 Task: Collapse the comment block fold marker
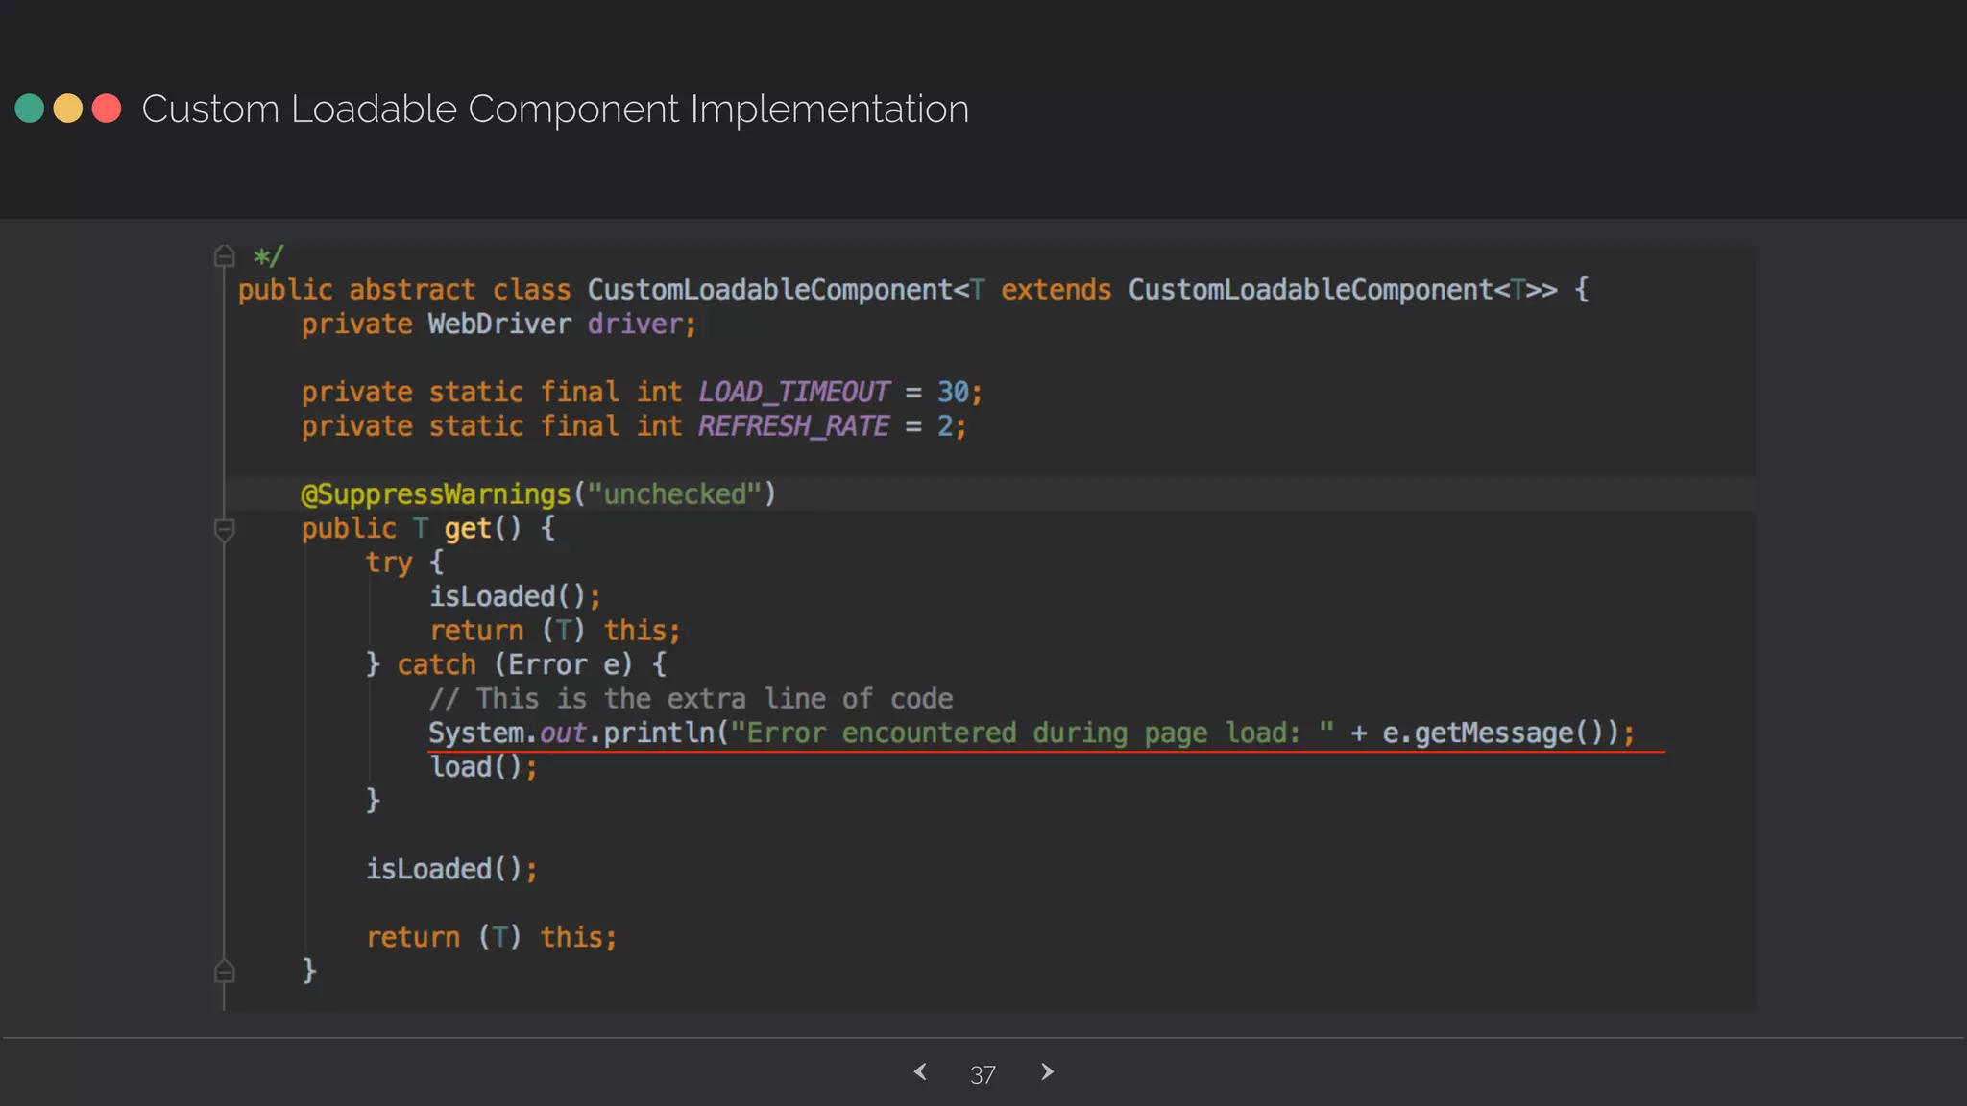click(x=224, y=255)
